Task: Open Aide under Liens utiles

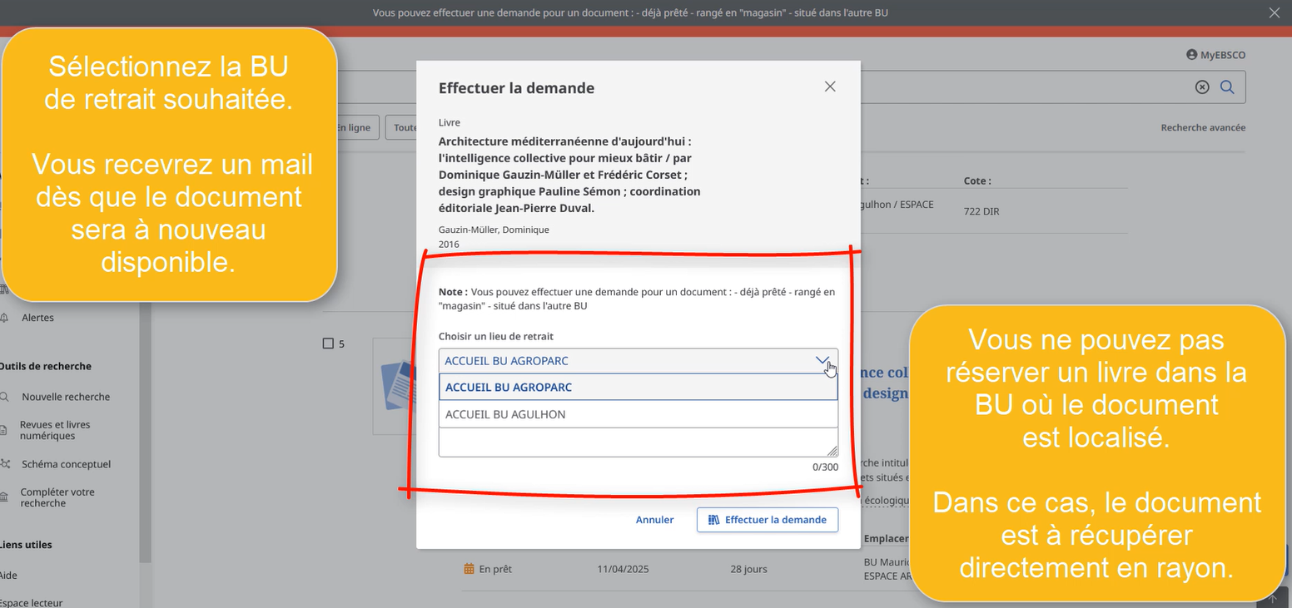Action: pos(8,576)
